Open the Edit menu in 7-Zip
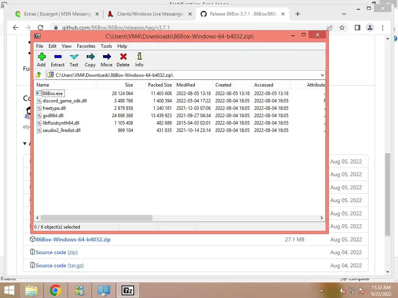 [52, 46]
